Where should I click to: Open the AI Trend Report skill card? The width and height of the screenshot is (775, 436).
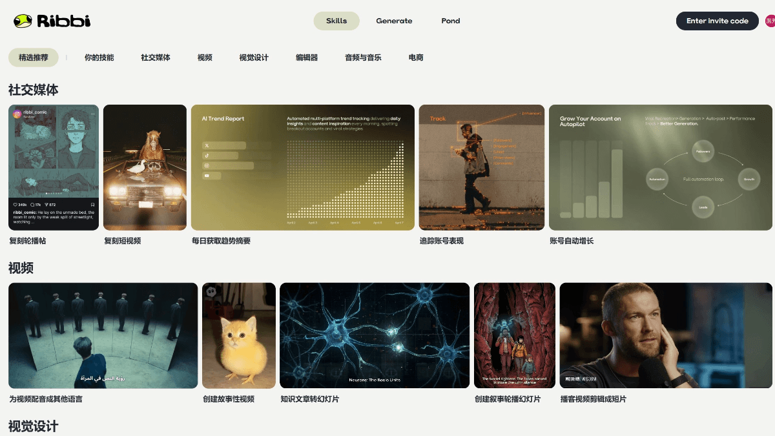pyautogui.click(x=302, y=167)
